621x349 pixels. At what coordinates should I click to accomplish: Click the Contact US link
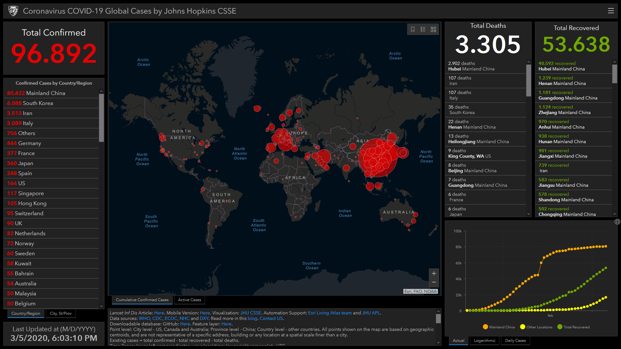coord(271,318)
